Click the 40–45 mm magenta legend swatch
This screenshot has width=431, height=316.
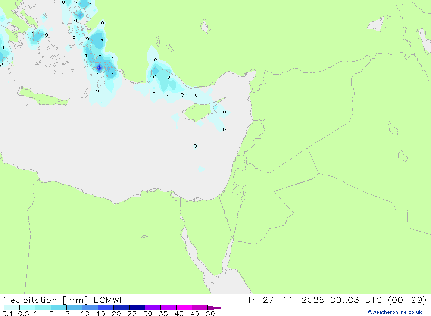(184, 307)
